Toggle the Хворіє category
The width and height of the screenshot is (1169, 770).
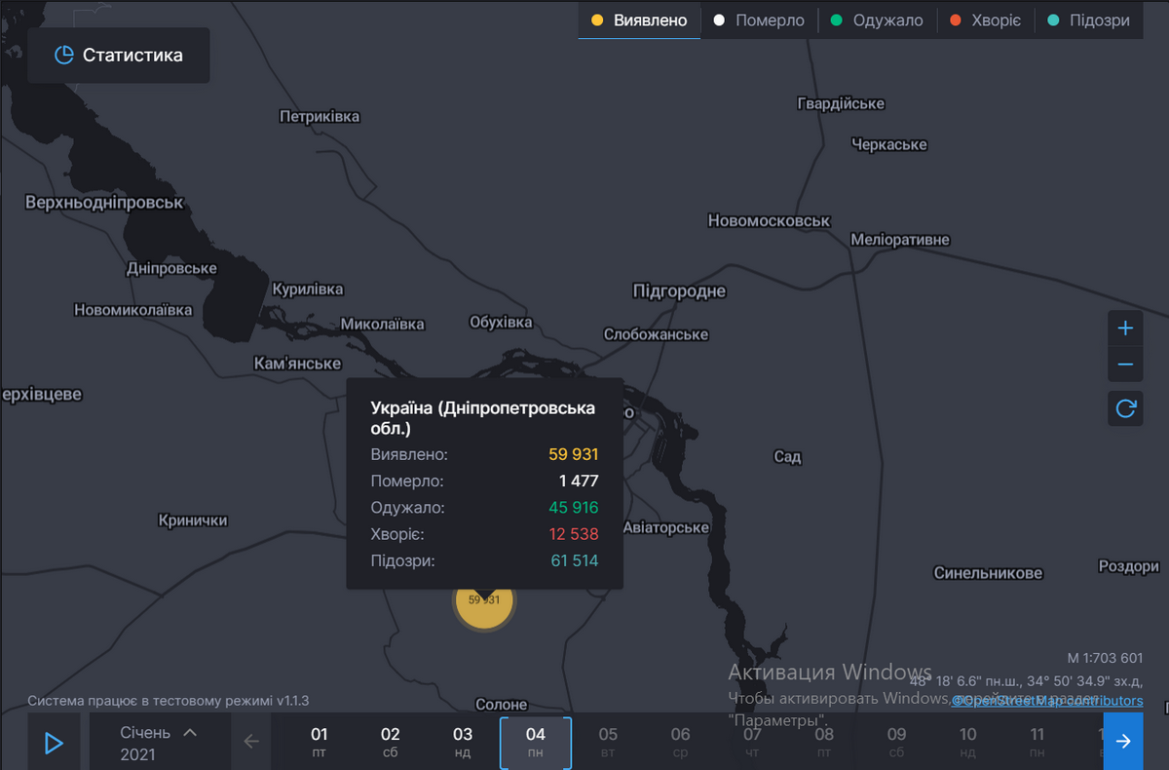click(986, 20)
